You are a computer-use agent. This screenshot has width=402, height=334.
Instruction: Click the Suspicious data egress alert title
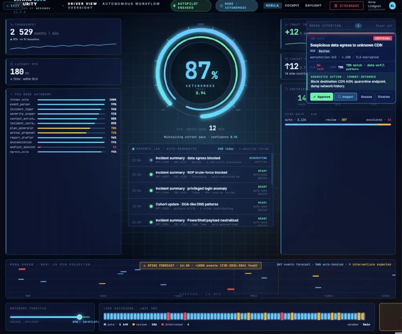click(x=346, y=45)
